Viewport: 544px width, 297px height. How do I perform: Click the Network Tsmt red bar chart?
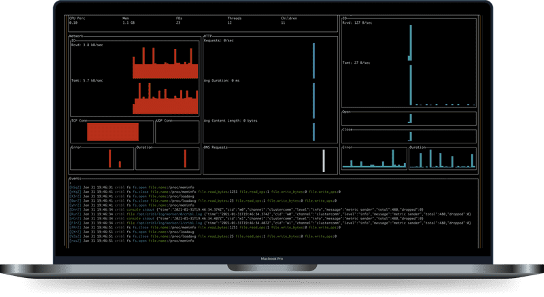[165, 100]
